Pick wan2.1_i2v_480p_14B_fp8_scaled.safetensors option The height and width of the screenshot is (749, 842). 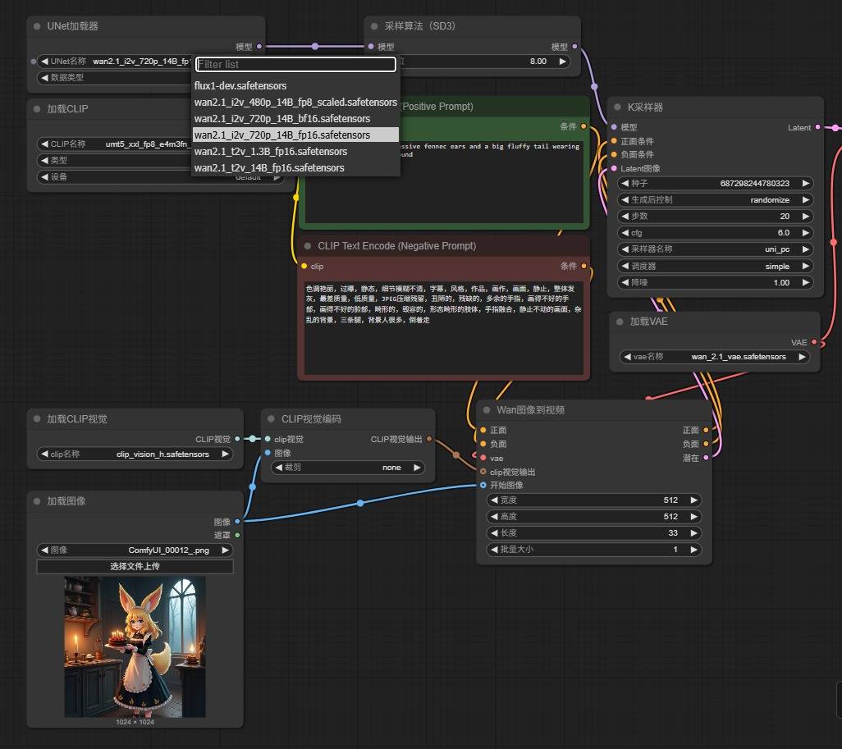click(295, 103)
